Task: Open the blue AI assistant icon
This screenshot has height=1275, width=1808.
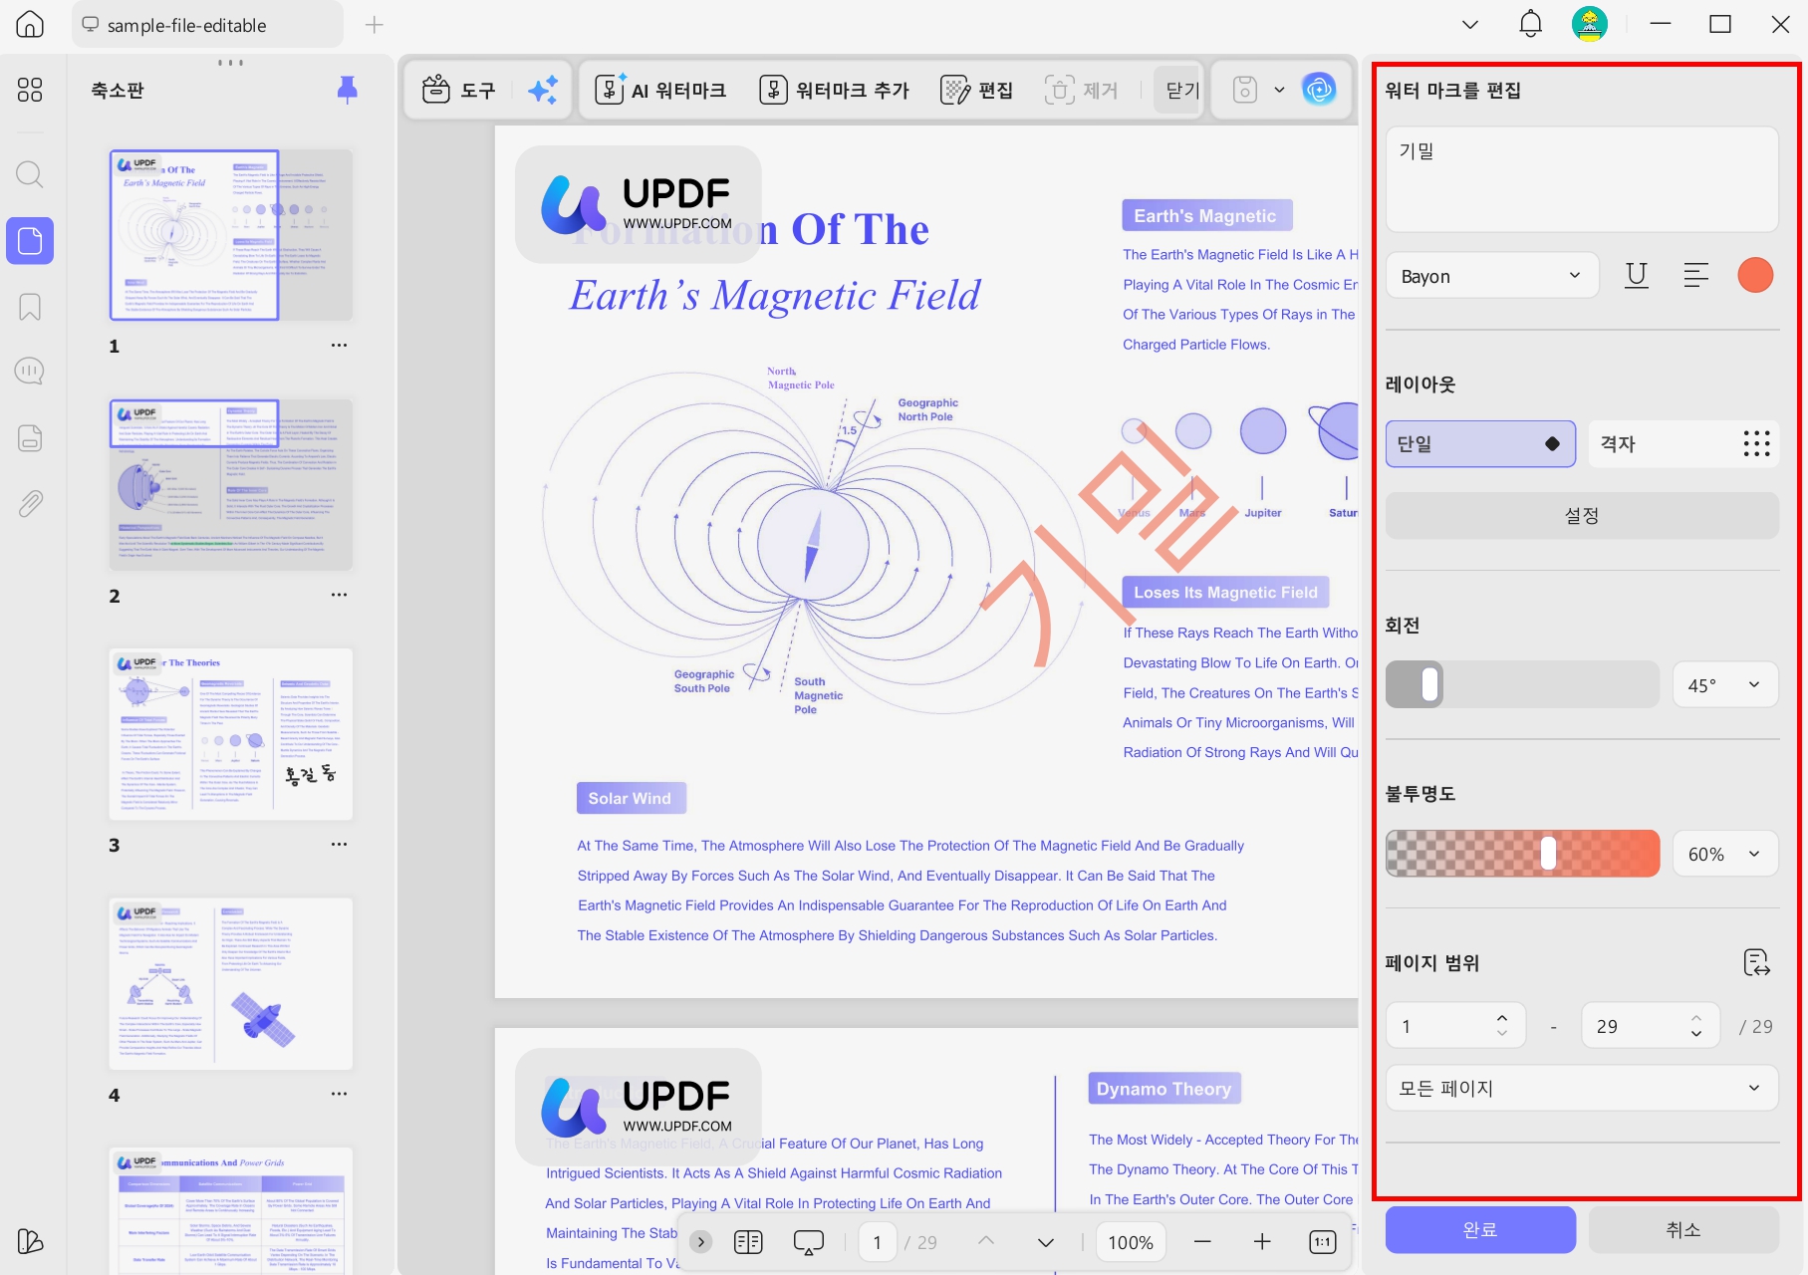Action: click(x=1319, y=91)
